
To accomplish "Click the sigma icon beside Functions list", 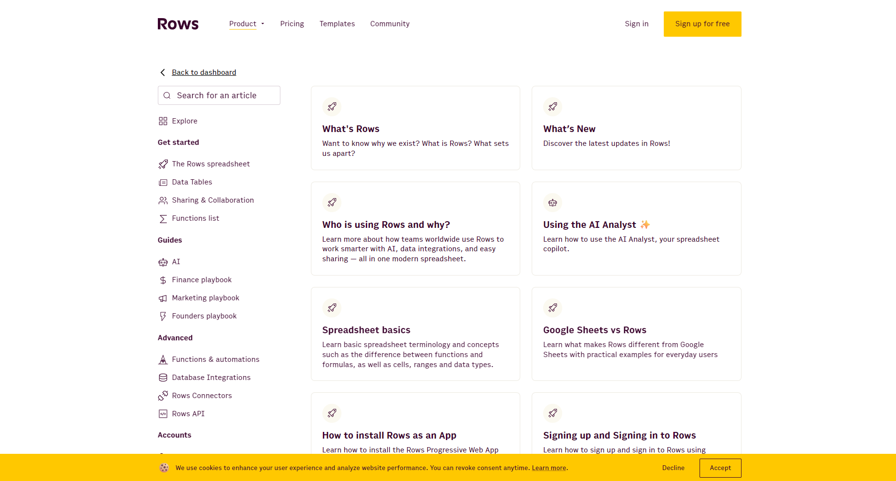I will tap(163, 218).
